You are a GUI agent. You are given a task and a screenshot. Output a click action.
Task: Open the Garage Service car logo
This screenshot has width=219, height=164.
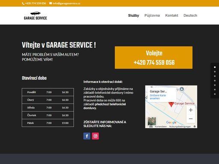coord(36,15)
